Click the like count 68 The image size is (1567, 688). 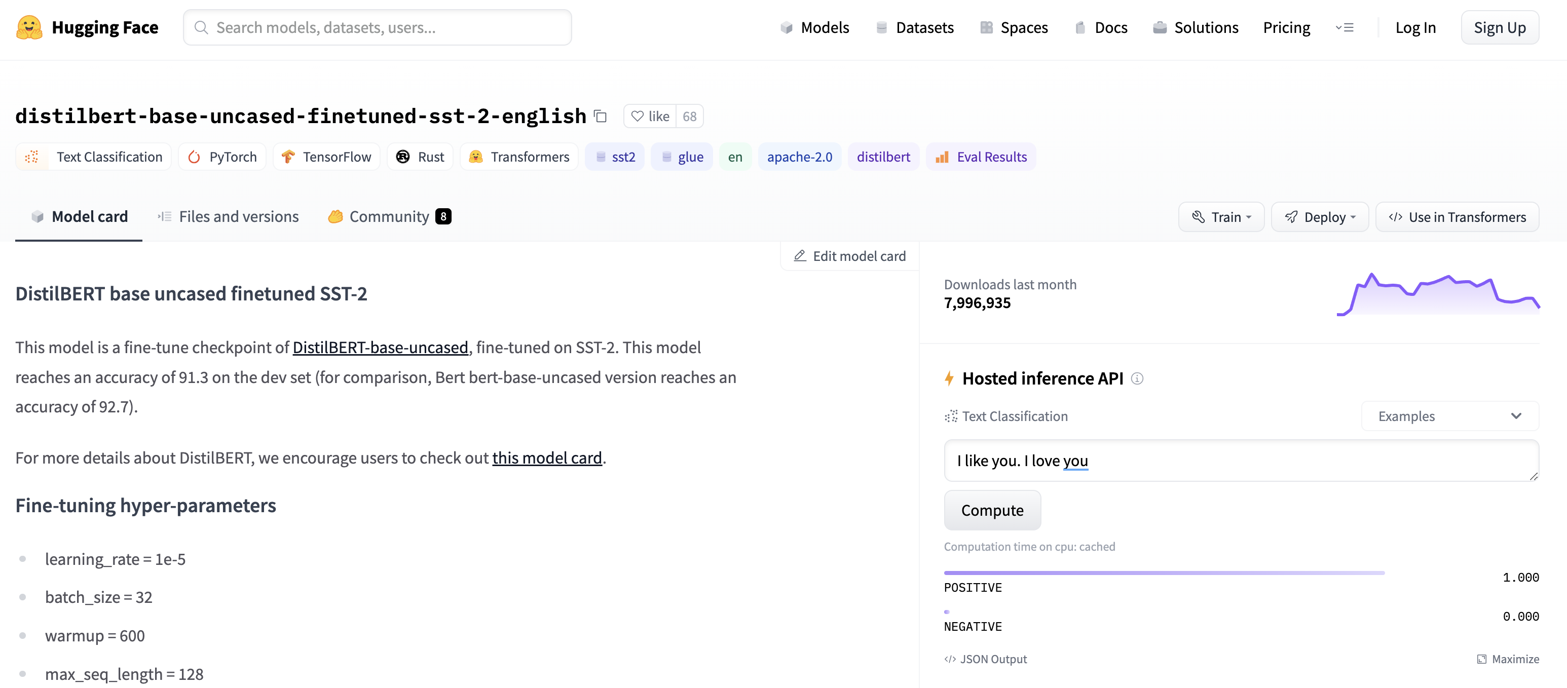point(689,116)
